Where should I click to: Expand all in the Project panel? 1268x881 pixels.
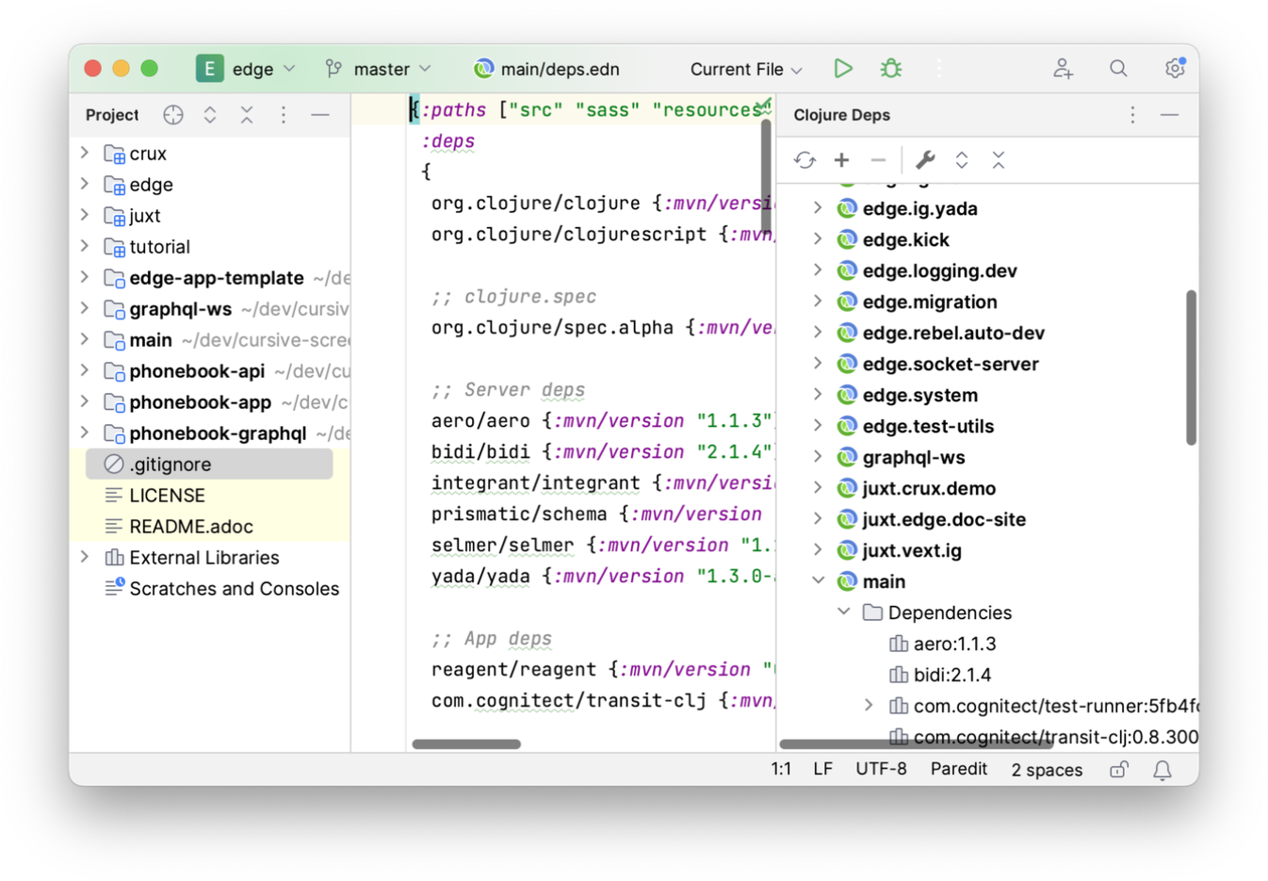pyautogui.click(x=210, y=115)
